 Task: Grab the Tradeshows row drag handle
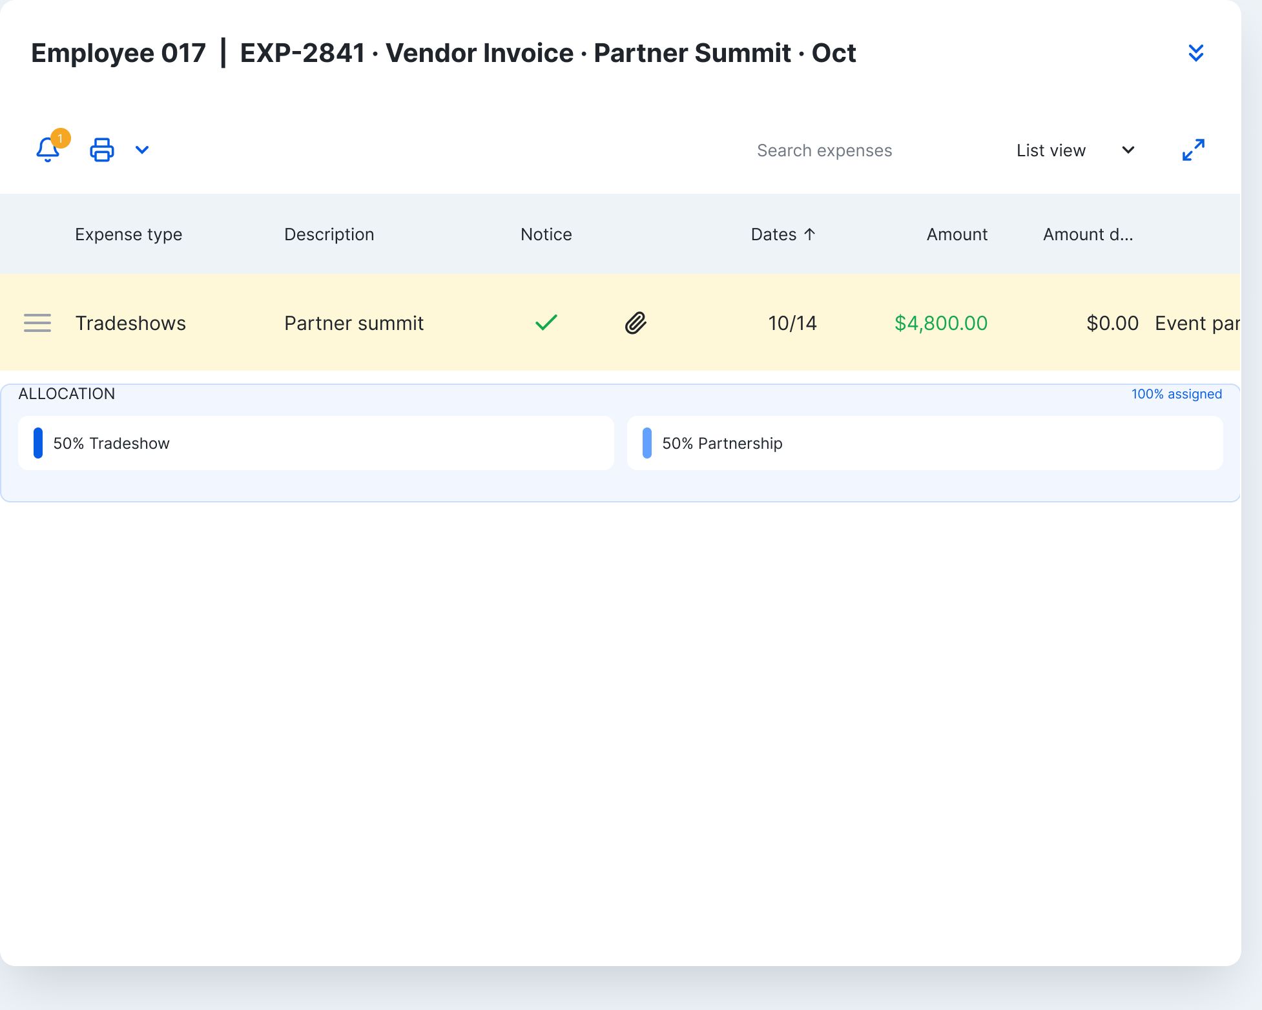coord(37,323)
